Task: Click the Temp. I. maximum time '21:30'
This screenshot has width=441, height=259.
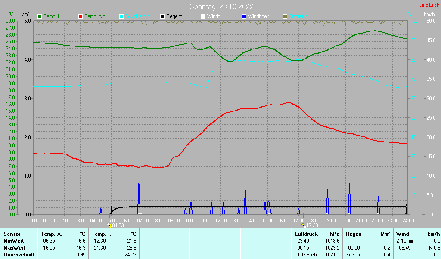Action: pyautogui.click(x=100, y=248)
